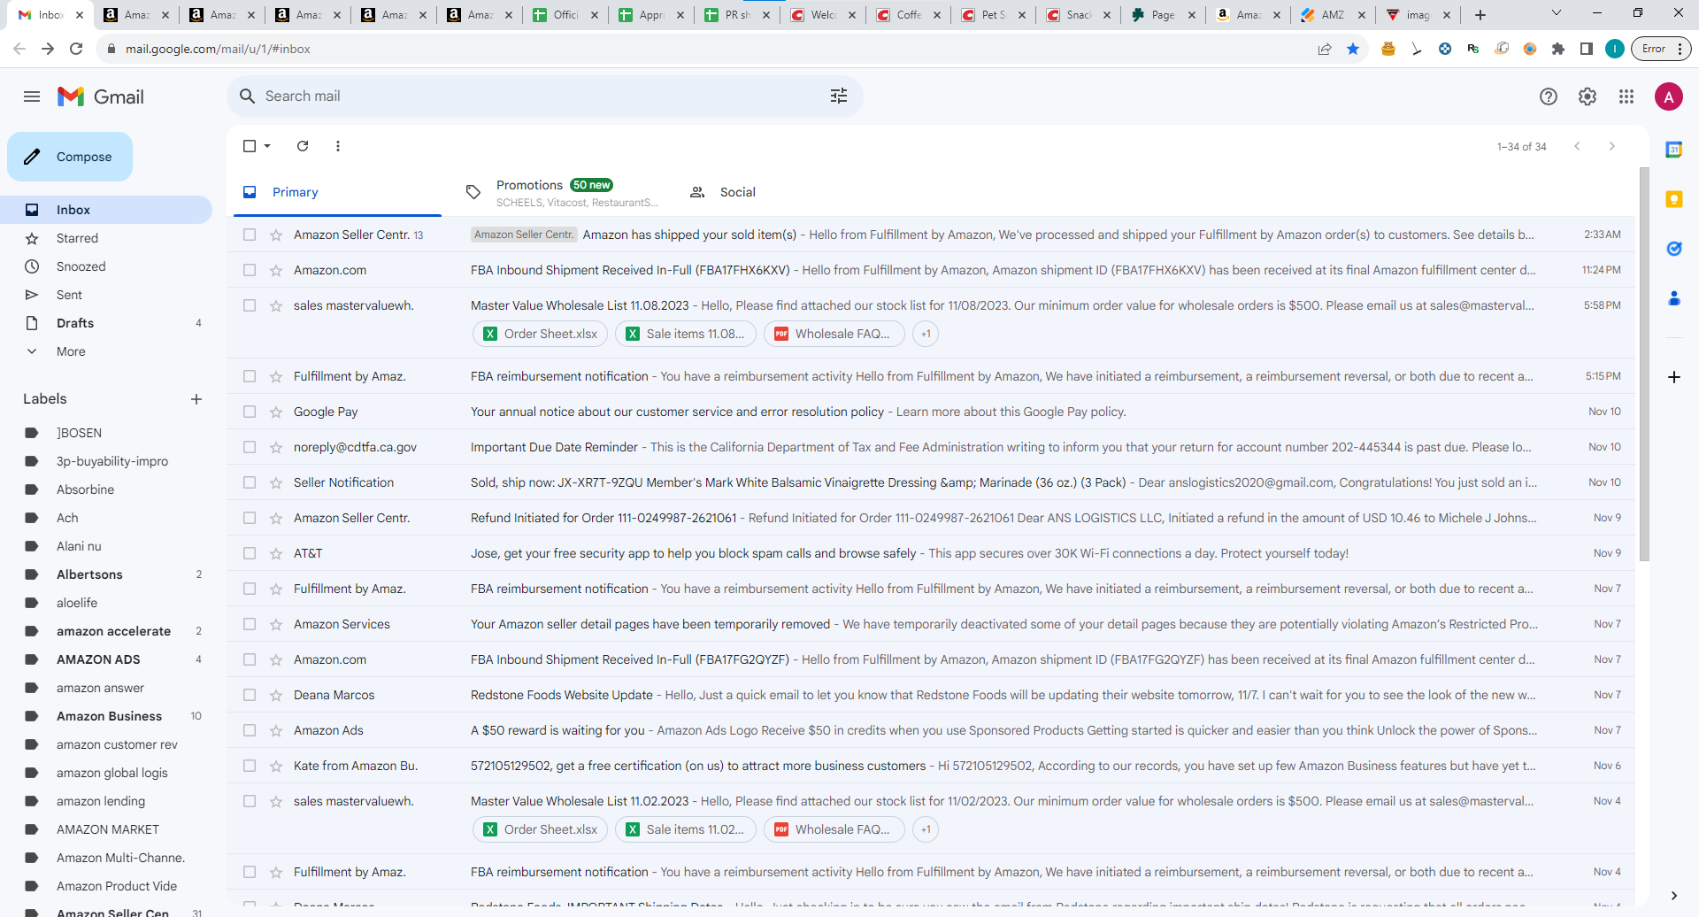Switch to the Primary tab
Screen dimensions: 1699x917
337,192
